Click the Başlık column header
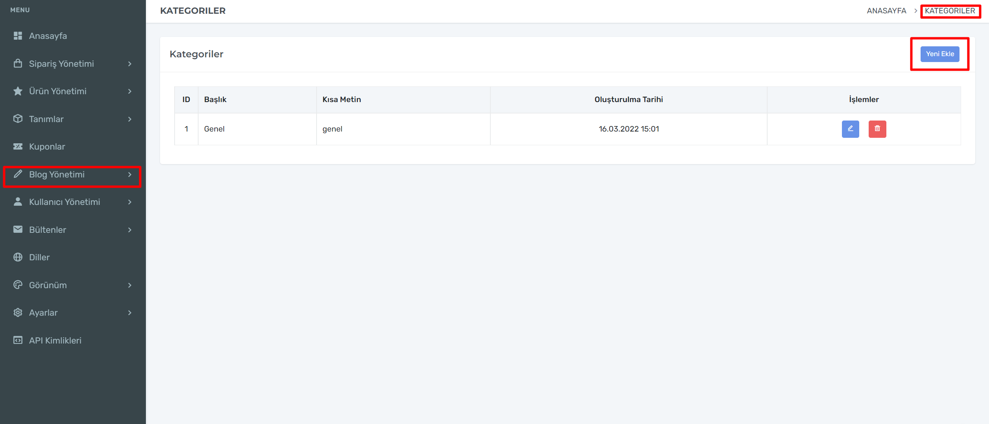Screen dimensions: 989x424 215,99
